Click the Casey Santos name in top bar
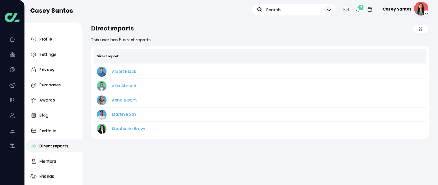This screenshot has width=438, height=185. [397, 9]
